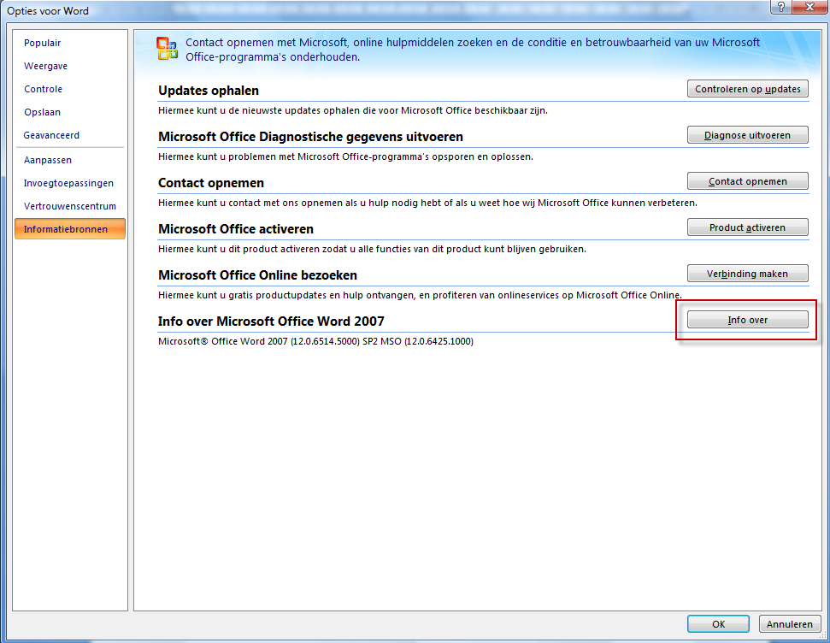Open the Vertrouwenscentrum page

(68, 206)
